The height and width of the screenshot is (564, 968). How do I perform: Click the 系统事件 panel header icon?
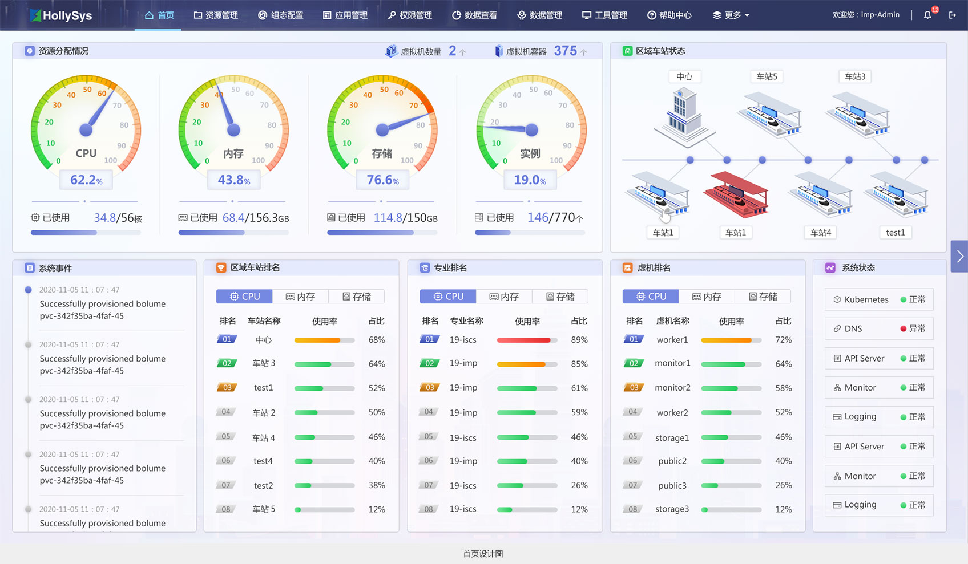pyautogui.click(x=29, y=267)
